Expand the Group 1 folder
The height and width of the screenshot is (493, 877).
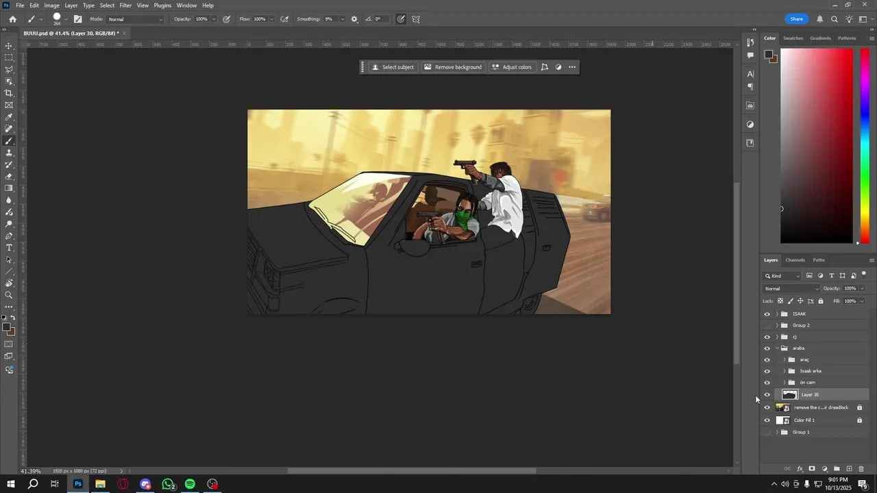click(x=777, y=432)
